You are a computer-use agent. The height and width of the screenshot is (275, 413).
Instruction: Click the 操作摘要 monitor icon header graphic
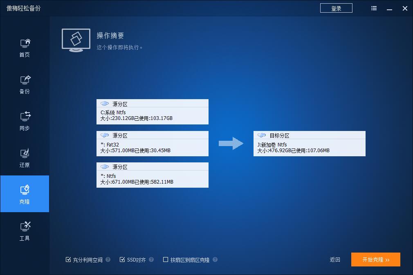(x=76, y=40)
